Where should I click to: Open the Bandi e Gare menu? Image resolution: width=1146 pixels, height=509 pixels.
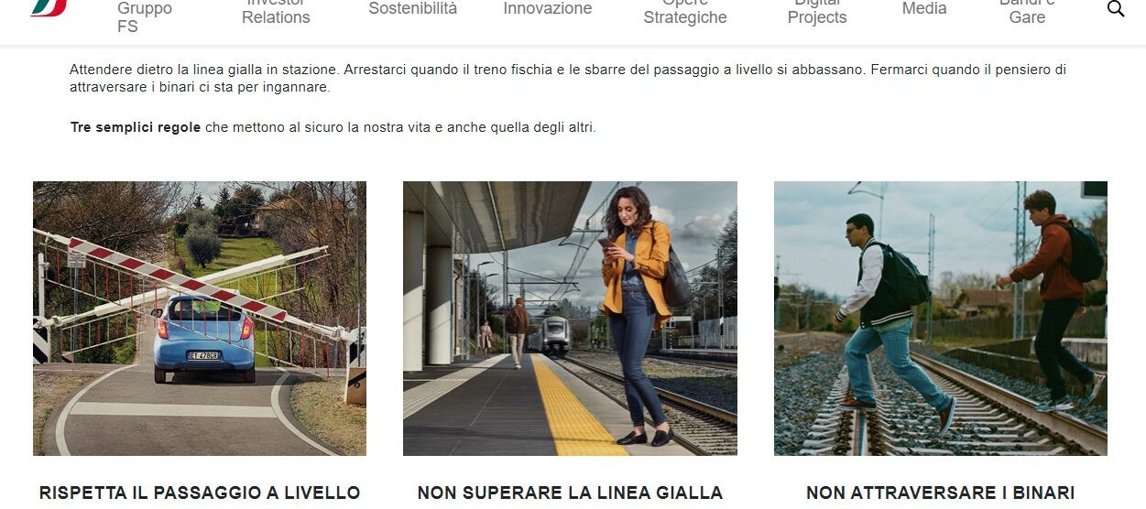[x=1027, y=13]
